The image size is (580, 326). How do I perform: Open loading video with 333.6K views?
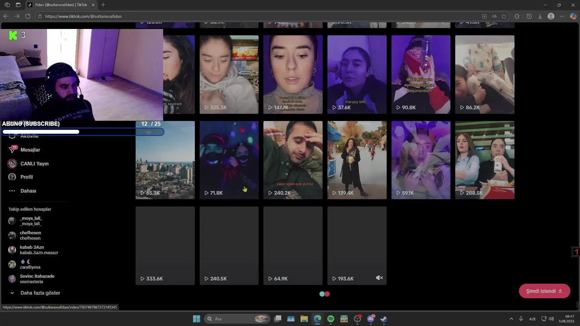(165, 246)
